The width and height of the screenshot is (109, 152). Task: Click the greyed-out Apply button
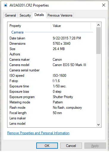(x=95, y=145)
